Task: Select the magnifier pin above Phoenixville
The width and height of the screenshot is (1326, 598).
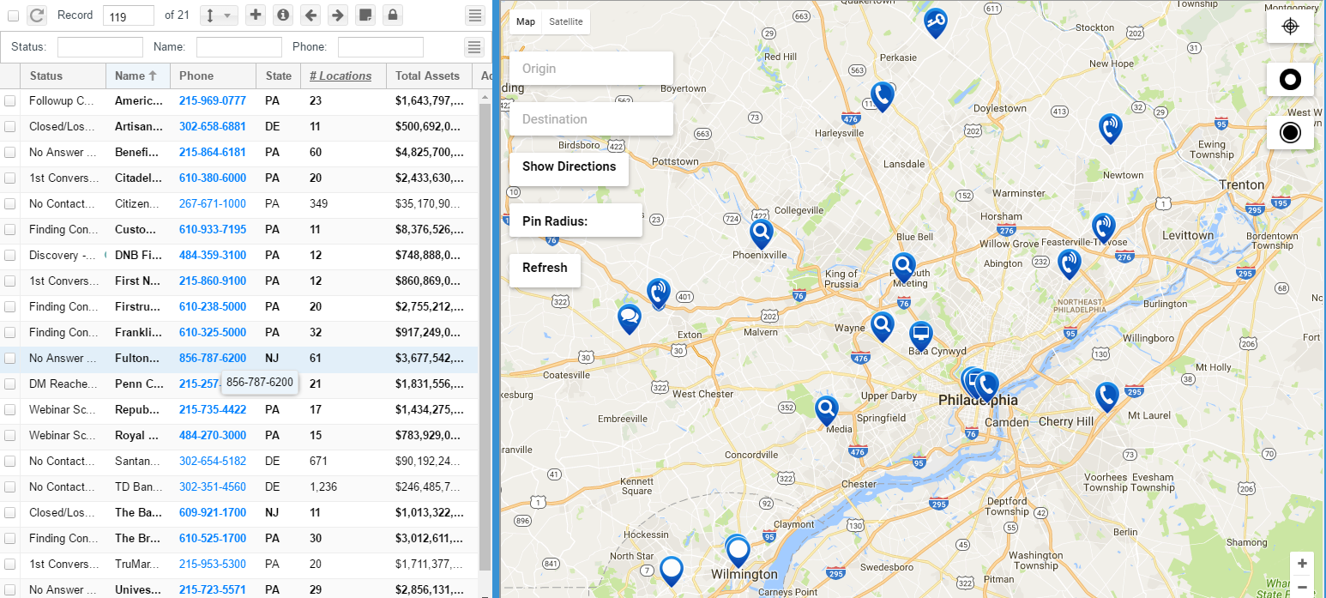Action: [761, 234]
